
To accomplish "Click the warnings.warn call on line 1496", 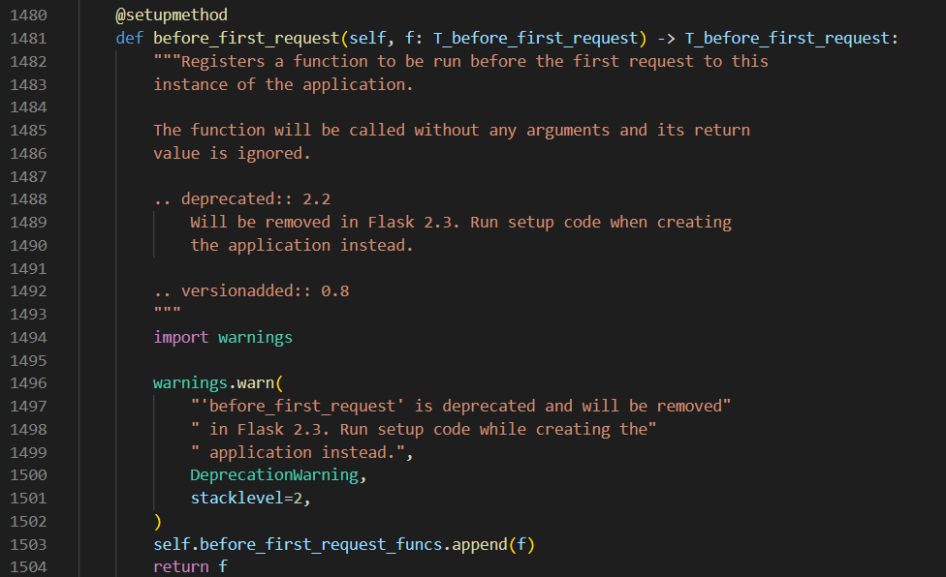I will pos(213,383).
